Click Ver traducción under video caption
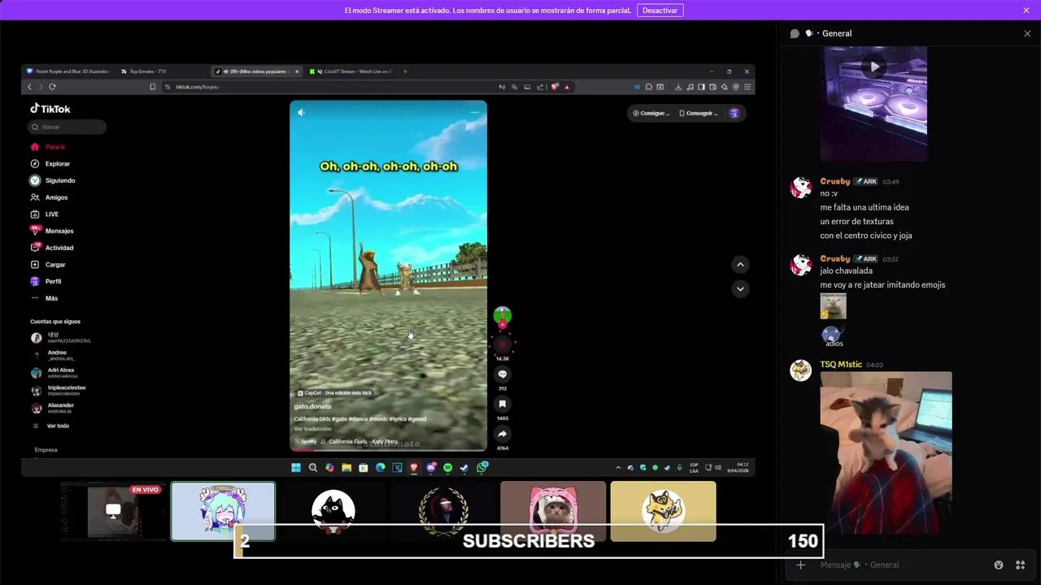This screenshot has width=1041, height=585. [x=313, y=429]
